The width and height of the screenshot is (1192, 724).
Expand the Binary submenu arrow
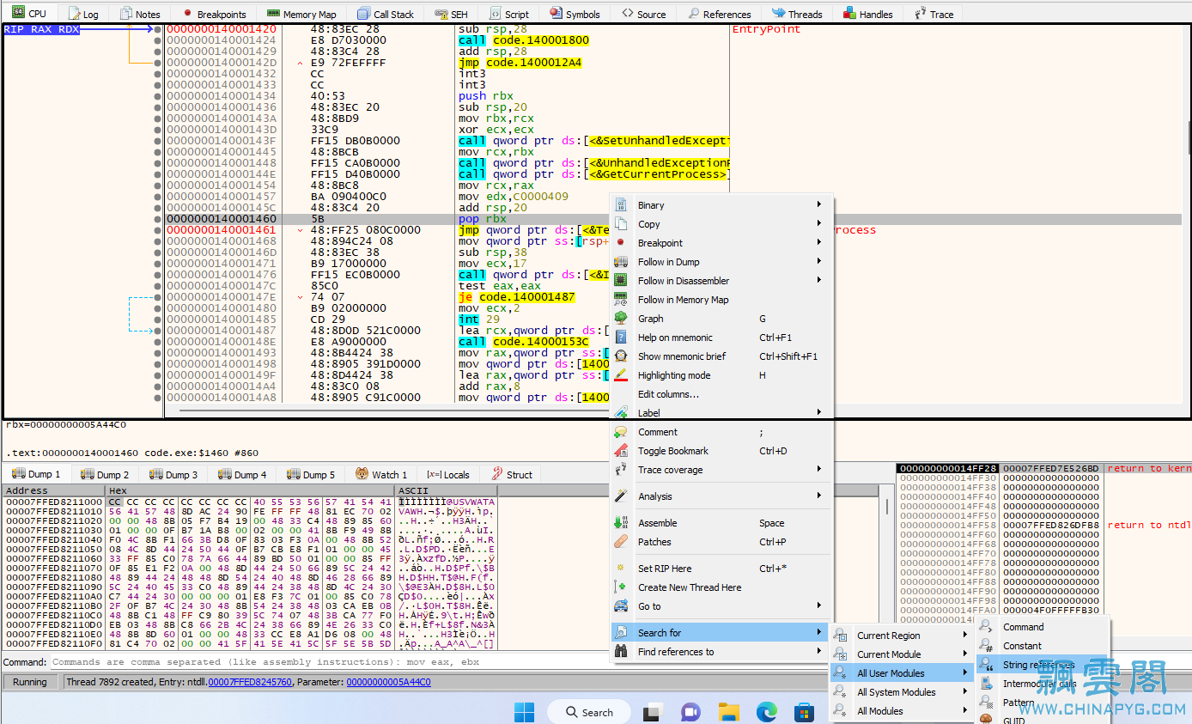click(819, 205)
